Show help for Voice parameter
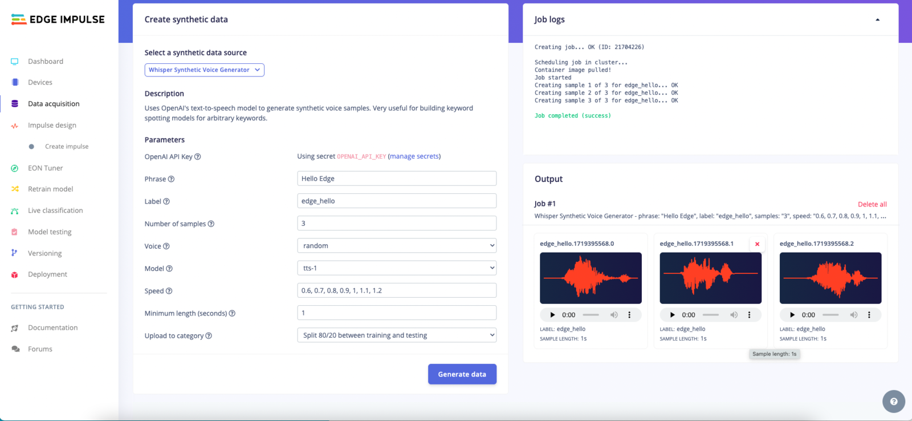Image resolution: width=912 pixels, height=421 pixels. click(x=166, y=246)
